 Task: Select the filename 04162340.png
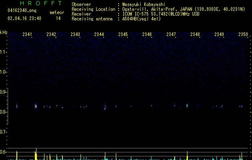click(x=22, y=10)
